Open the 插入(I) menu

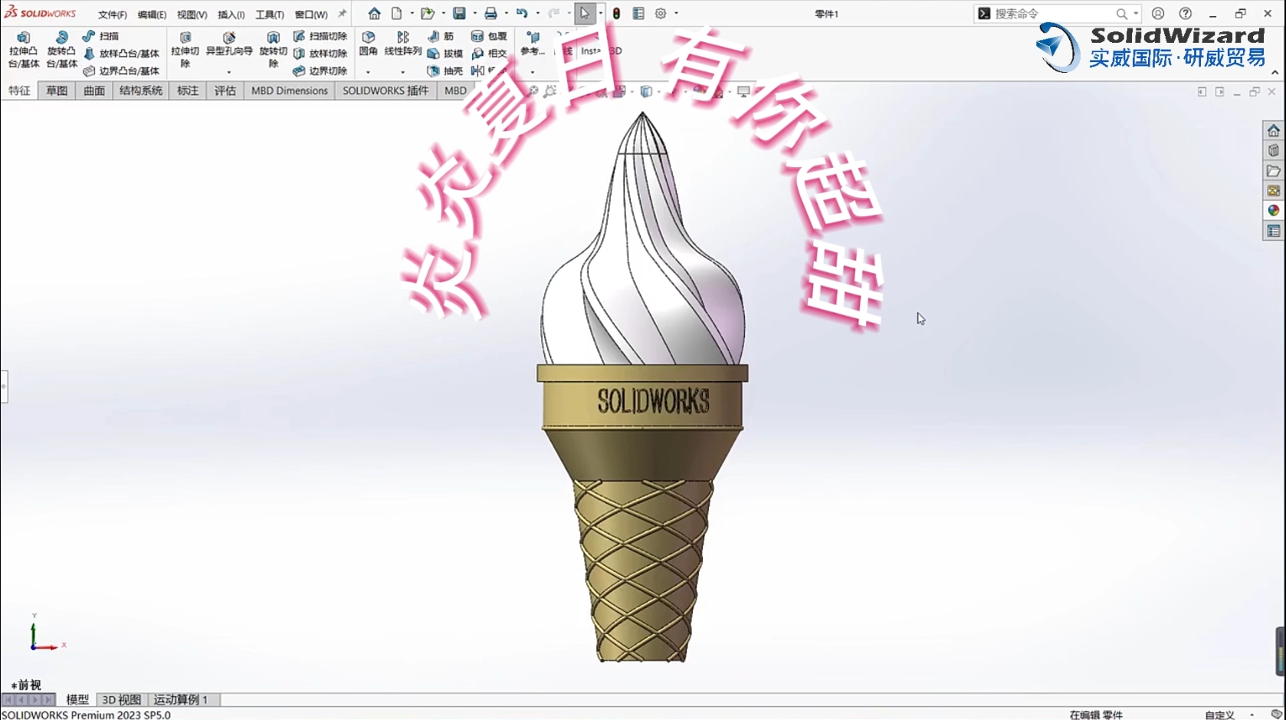(x=231, y=15)
